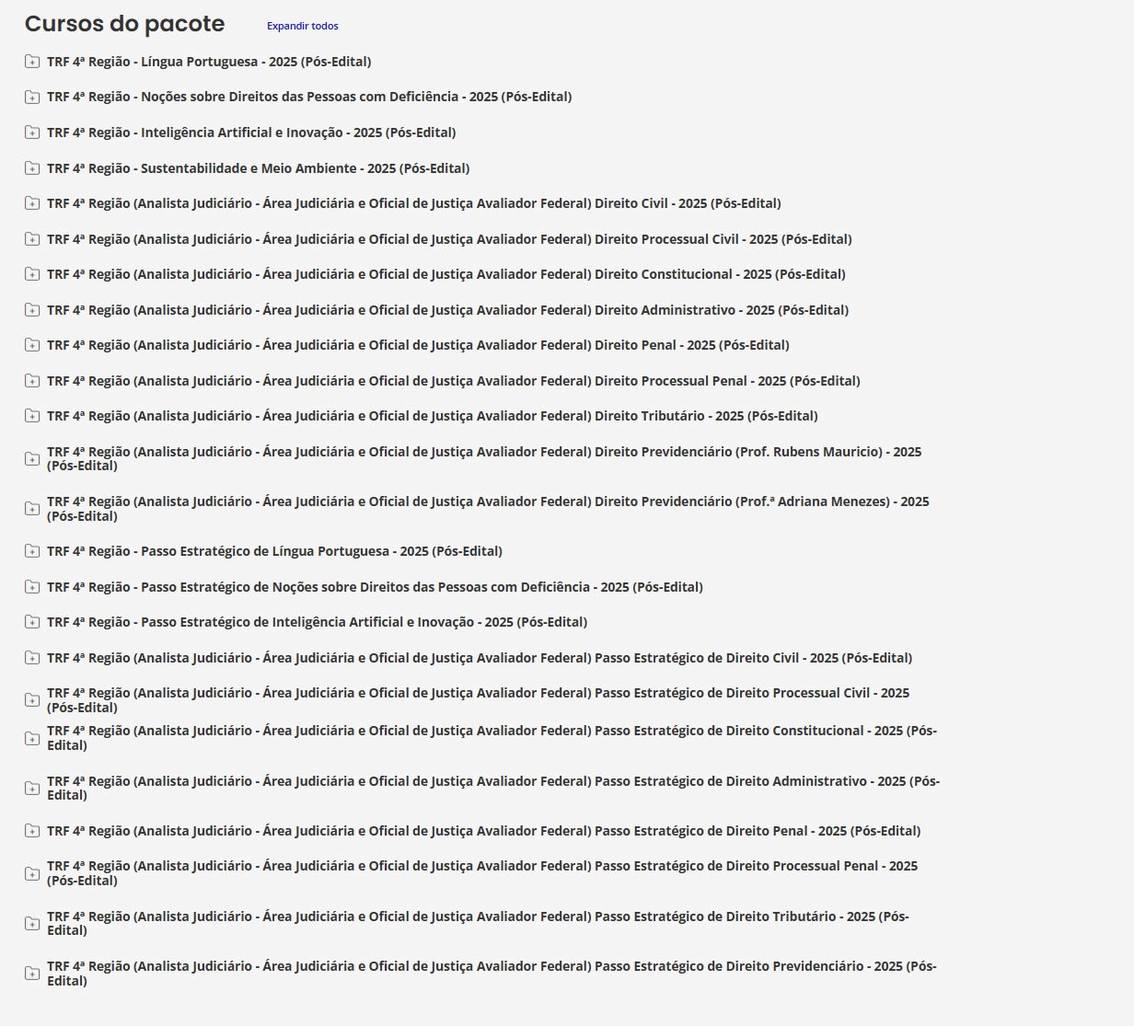The image size is (1134, 1026).
Task: Expand Passo Estratégico de Direito Civil
Action: pyautogui.click(x=479, y=658)
